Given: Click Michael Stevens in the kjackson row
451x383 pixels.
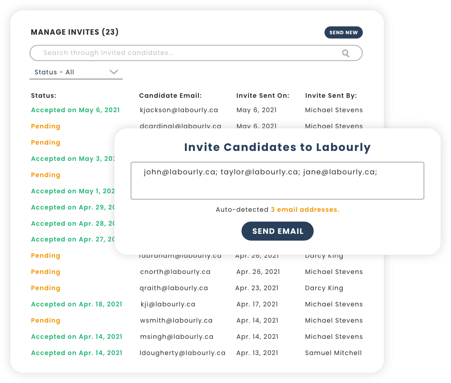Looking at the screenshot, I should [x=334, y=110].
